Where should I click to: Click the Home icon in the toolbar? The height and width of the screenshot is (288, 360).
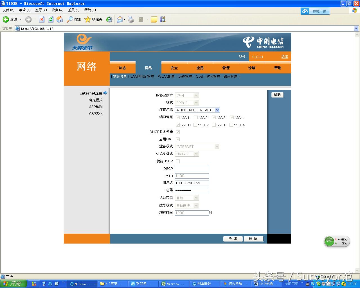(x=60, y=19)
